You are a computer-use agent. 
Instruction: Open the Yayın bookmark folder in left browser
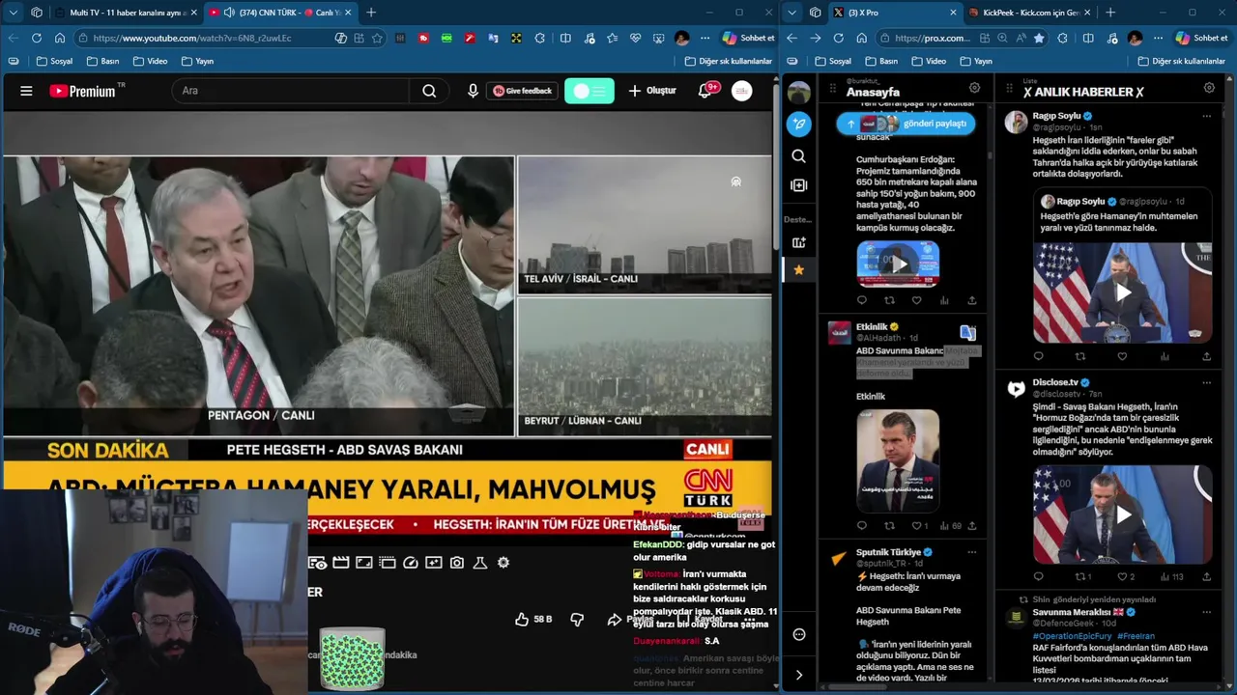click(197, 61)
